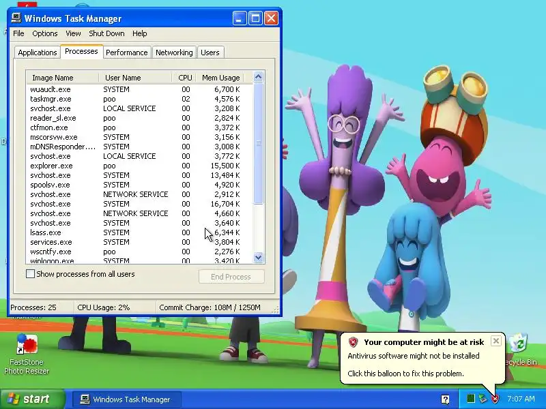Switch to the Networking tab

(x=174, y=52)
